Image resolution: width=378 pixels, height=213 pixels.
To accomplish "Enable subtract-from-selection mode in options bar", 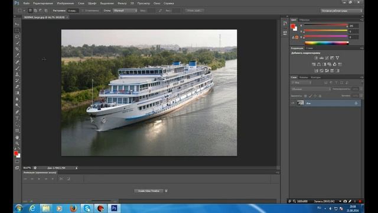I will (x=41, y=11).
